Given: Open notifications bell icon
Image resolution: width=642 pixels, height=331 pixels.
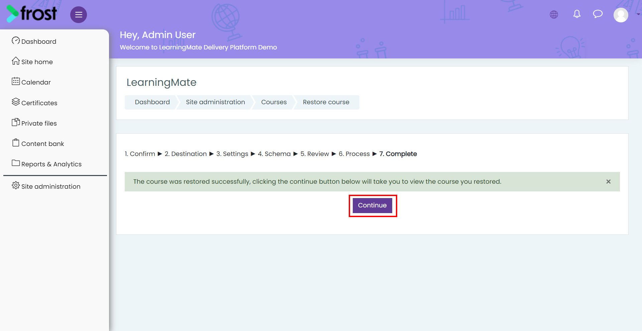Looking at the screenshot, I should pyautogui.click(x=577, y=14).
